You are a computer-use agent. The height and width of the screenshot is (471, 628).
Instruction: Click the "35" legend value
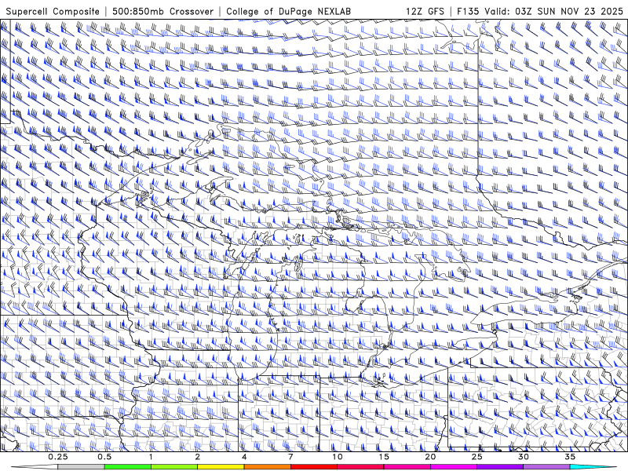click(x=570, y=457)
